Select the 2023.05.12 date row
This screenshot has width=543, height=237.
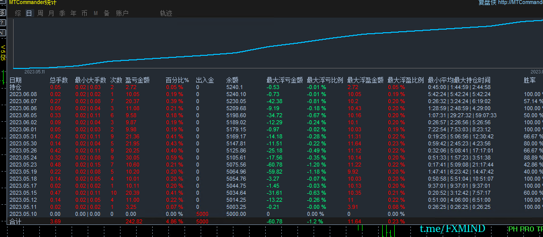click(23, 200)
